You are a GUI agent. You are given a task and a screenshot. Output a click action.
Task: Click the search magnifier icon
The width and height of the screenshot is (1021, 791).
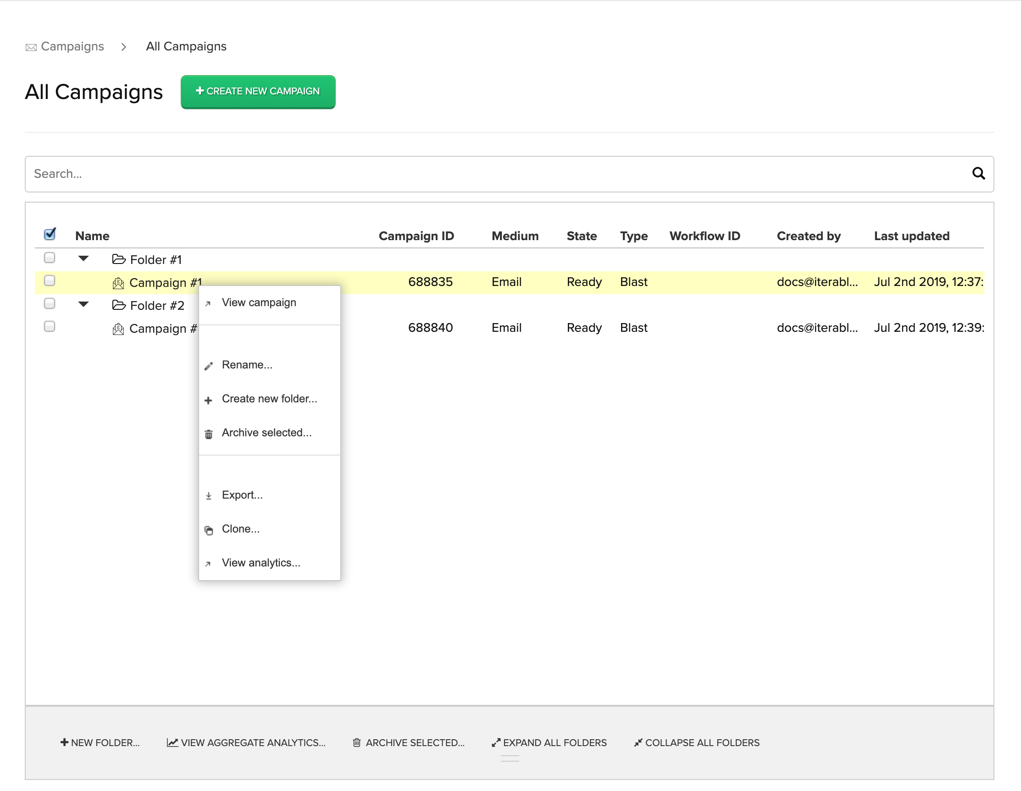tap(978, 174)
